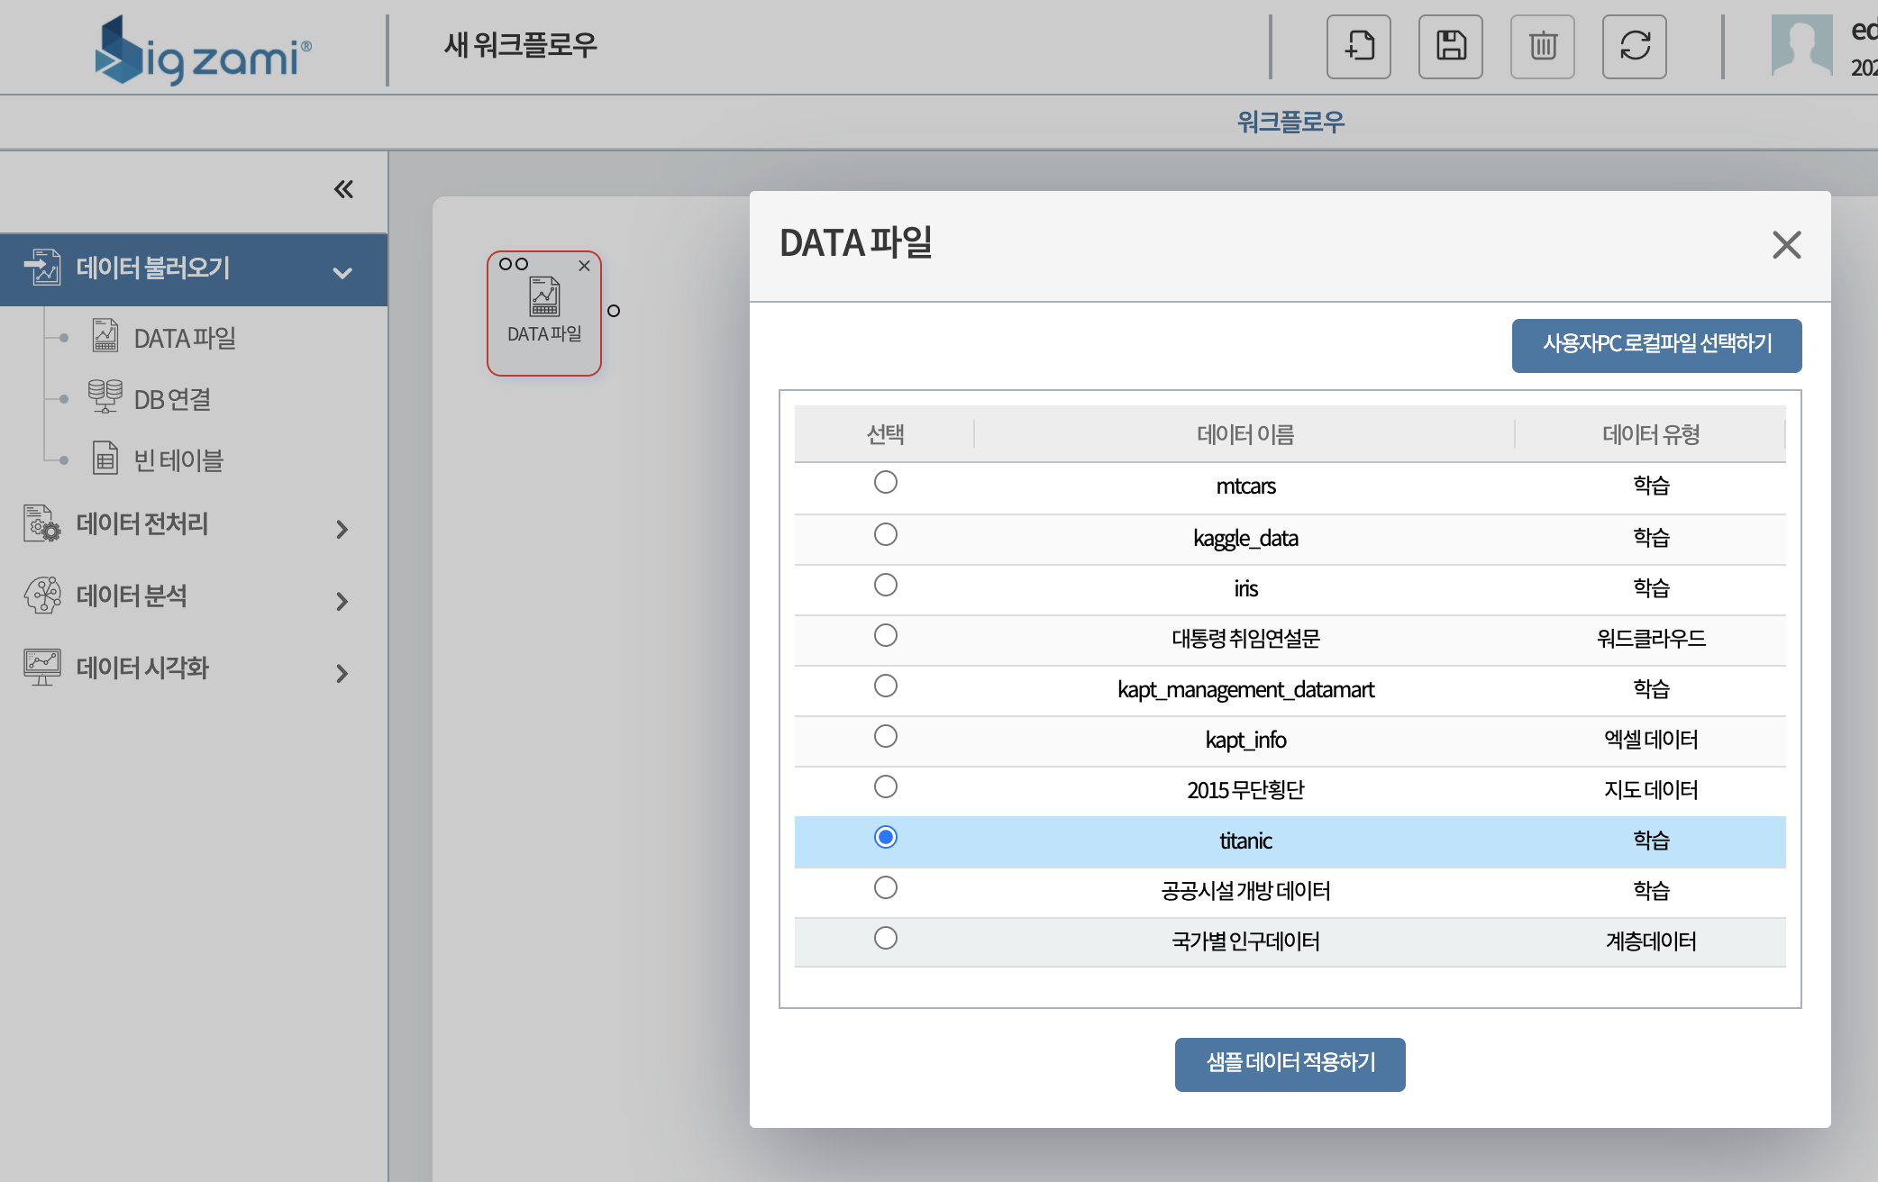Click the trash delete icon
Screen dimensions: 1878x1182
point(1542,46)
